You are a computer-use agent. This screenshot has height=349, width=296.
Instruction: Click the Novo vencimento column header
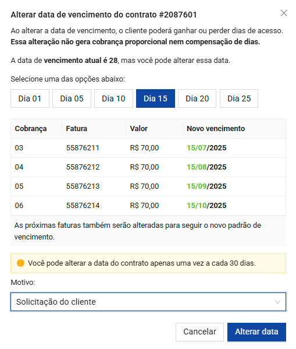[216, 128]
